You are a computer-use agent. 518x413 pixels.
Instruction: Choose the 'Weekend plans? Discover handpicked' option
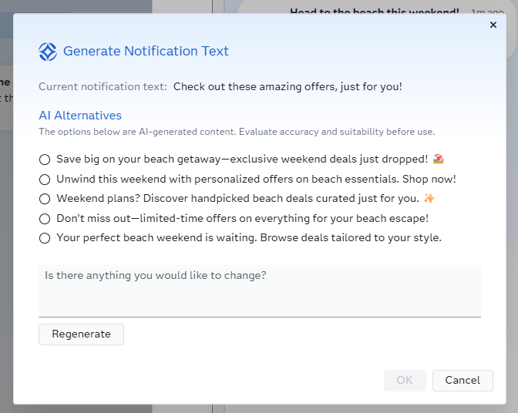[45, 199]
